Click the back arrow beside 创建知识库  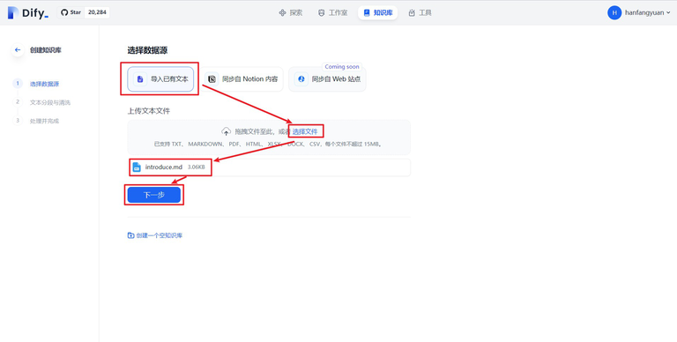pos(18,50)
